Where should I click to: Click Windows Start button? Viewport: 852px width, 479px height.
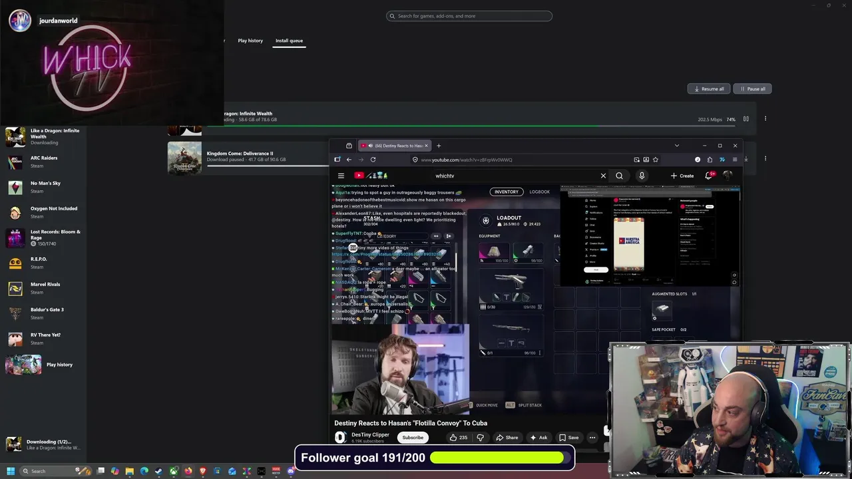click(x=11, y=471)
